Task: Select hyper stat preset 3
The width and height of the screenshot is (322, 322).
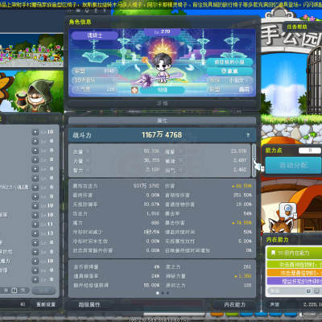Action: (x=23, y=291)
